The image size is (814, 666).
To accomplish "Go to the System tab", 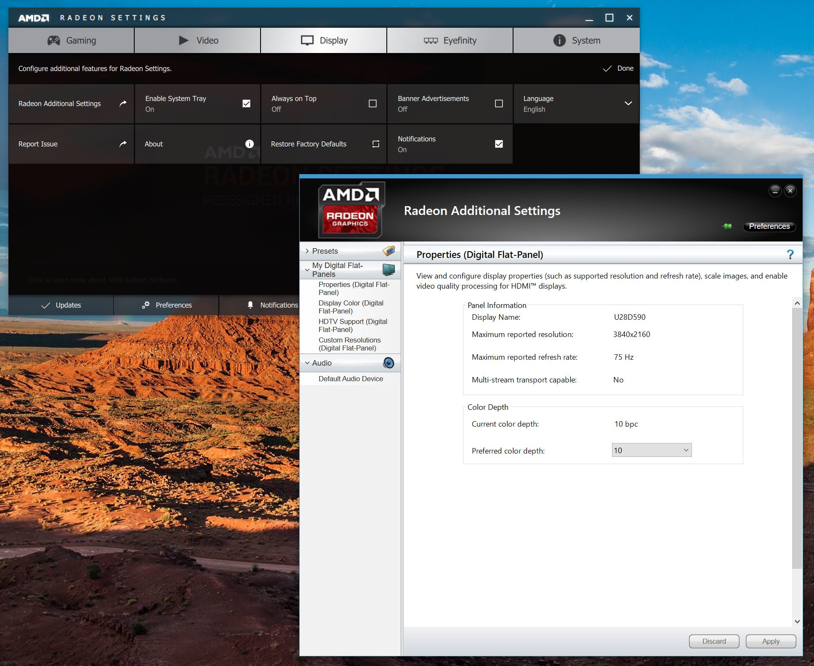I will (x=576, y=40).
